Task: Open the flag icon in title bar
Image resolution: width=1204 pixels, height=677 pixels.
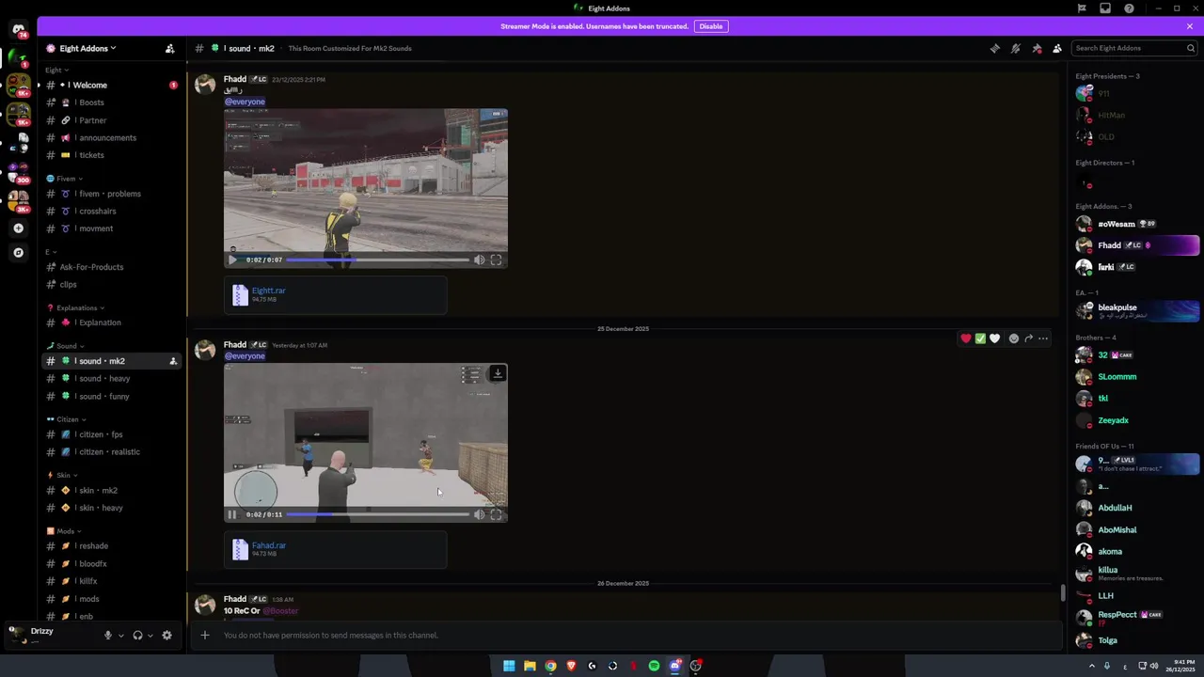Action: click(1082, 8)
